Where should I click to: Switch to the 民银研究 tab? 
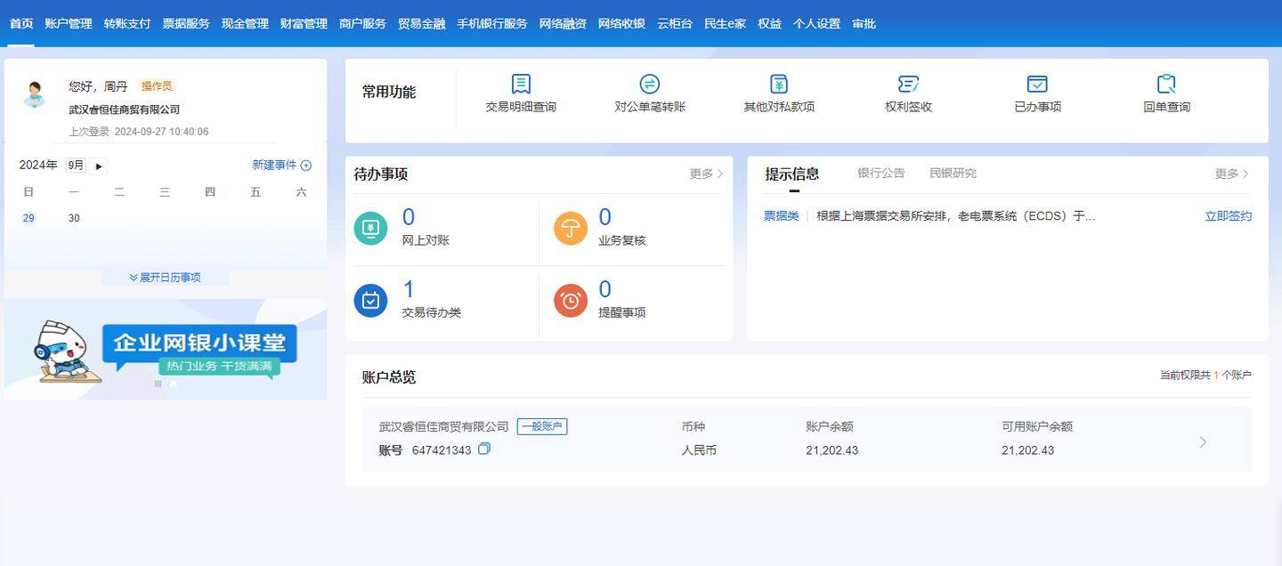tap(953, 174)
